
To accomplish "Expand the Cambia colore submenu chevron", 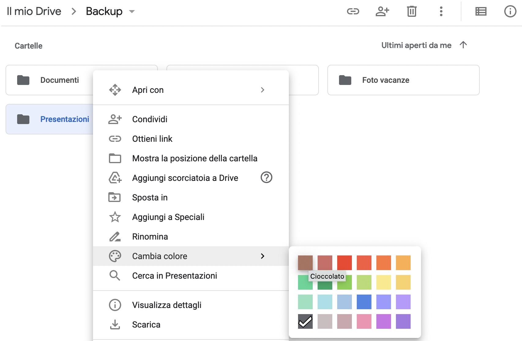I will click(x=263, y=256).
